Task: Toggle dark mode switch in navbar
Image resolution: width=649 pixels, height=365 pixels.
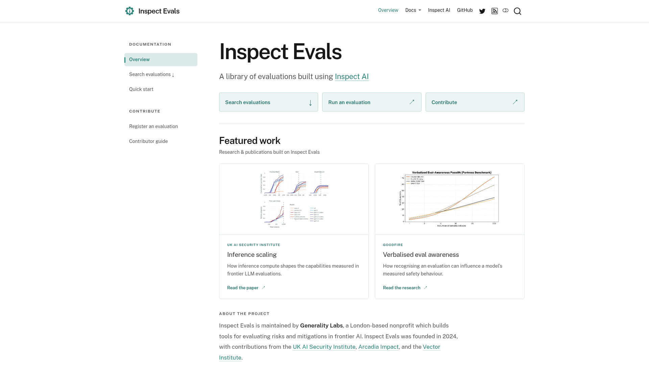Action: pyautogui.click(x=505, y=10)
